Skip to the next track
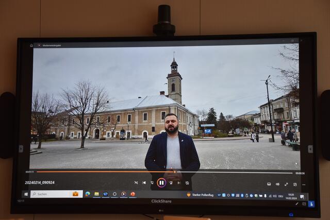Screen dimensions: 330x220 (x=179, y=183)
